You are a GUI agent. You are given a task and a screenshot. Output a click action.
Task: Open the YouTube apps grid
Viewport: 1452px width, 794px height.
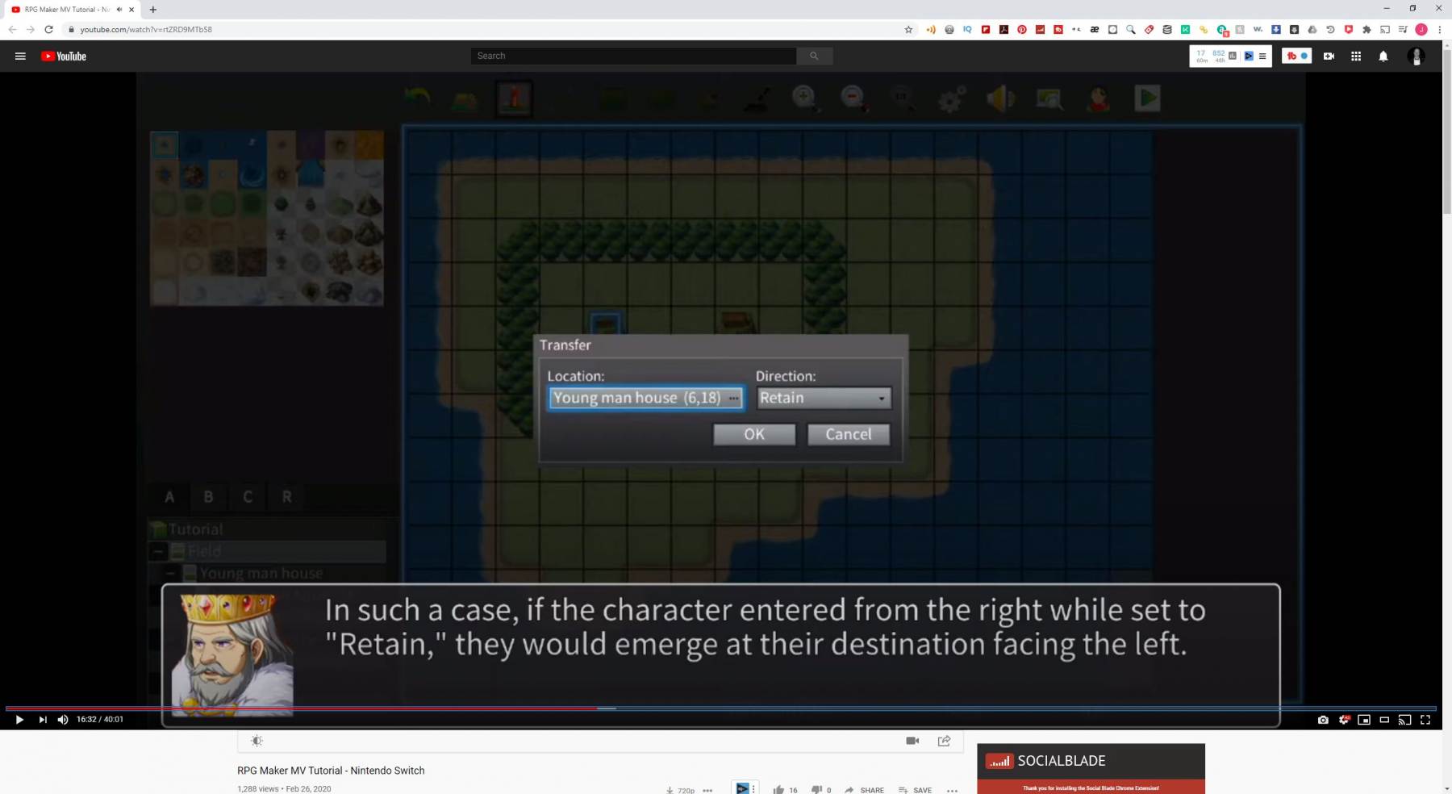(x=1356, y=56)
